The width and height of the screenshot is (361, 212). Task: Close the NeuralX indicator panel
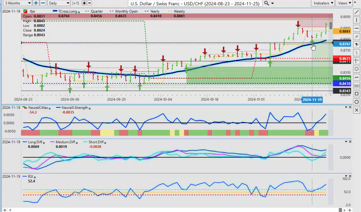pyautogui.click(x=350, y=107)
